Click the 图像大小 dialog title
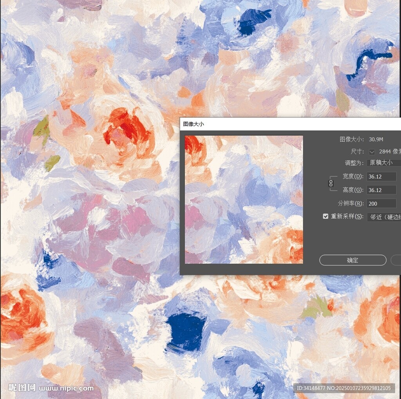This screenshot has width=401, height=399. pyautogui.click(x=193, y=124)
